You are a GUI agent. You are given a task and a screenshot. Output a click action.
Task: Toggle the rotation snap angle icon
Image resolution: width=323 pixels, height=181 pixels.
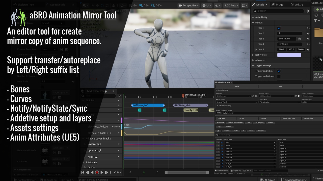pos(153,6)
